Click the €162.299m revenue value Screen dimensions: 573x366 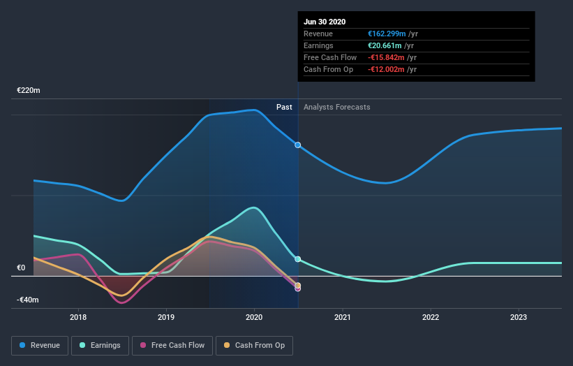pos(387,34)
